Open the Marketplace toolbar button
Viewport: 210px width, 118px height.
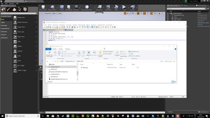point(69,8)
